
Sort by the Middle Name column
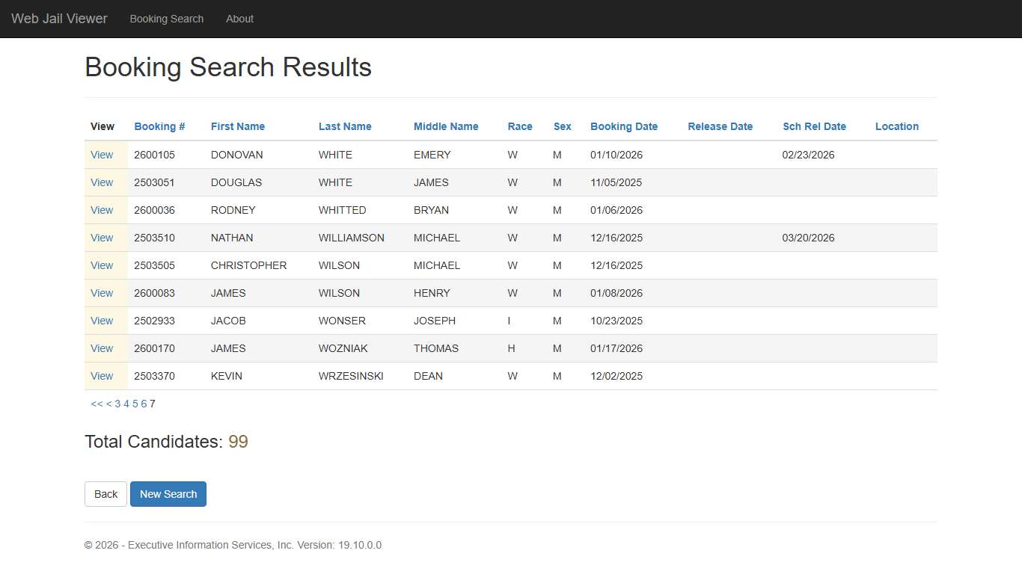click(445, 126)
